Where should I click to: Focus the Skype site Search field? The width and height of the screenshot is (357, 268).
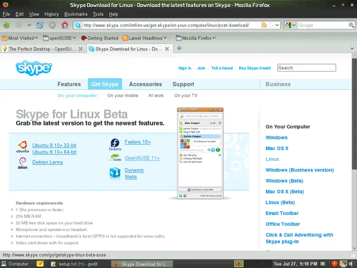click(x=307, y=68)
